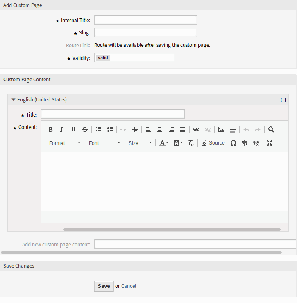Viewport: 297px width, 303px height.
Task: Insert special character omega symbol
Action: tap(233, 143)
